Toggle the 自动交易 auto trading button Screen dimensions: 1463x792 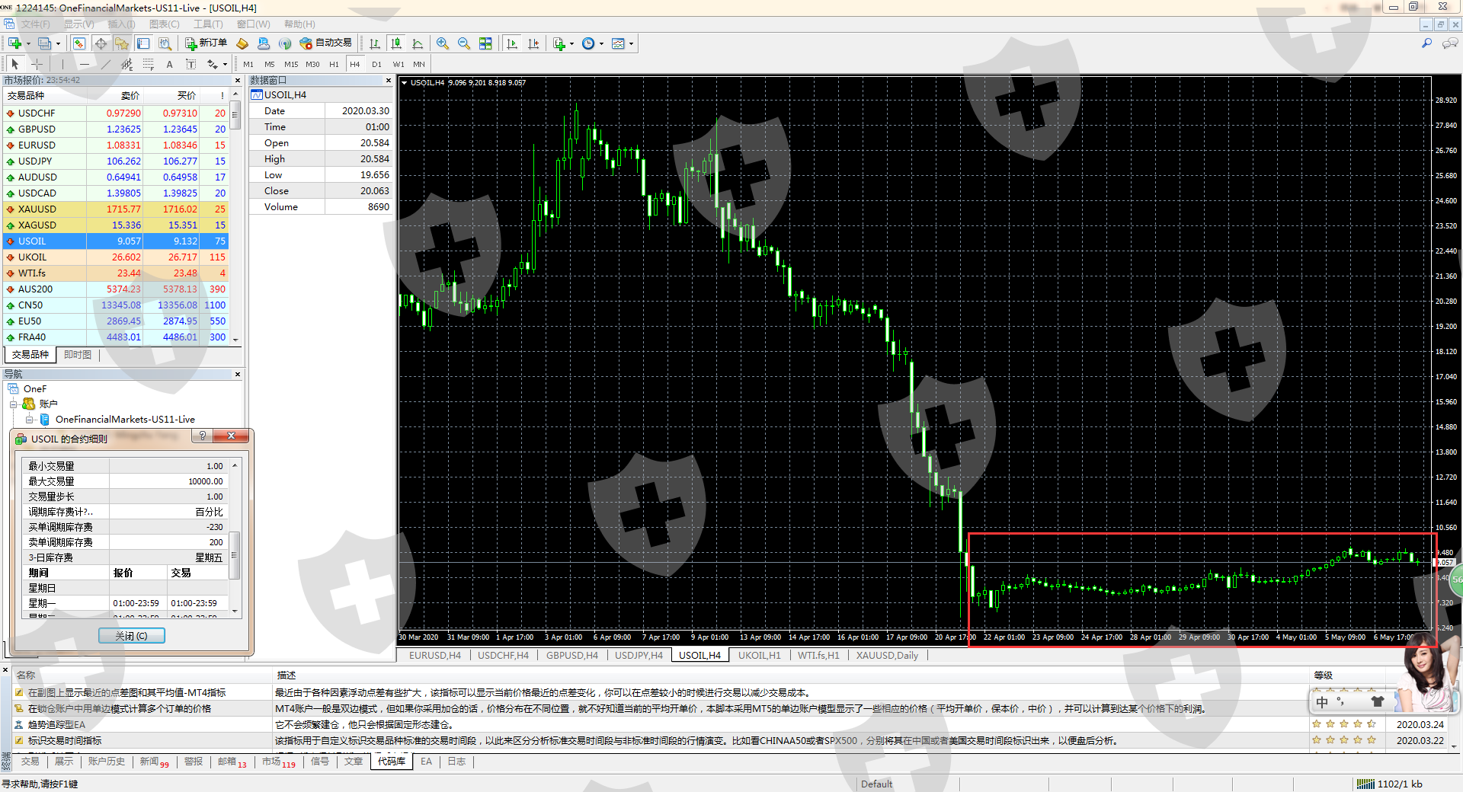pos(326,43)
